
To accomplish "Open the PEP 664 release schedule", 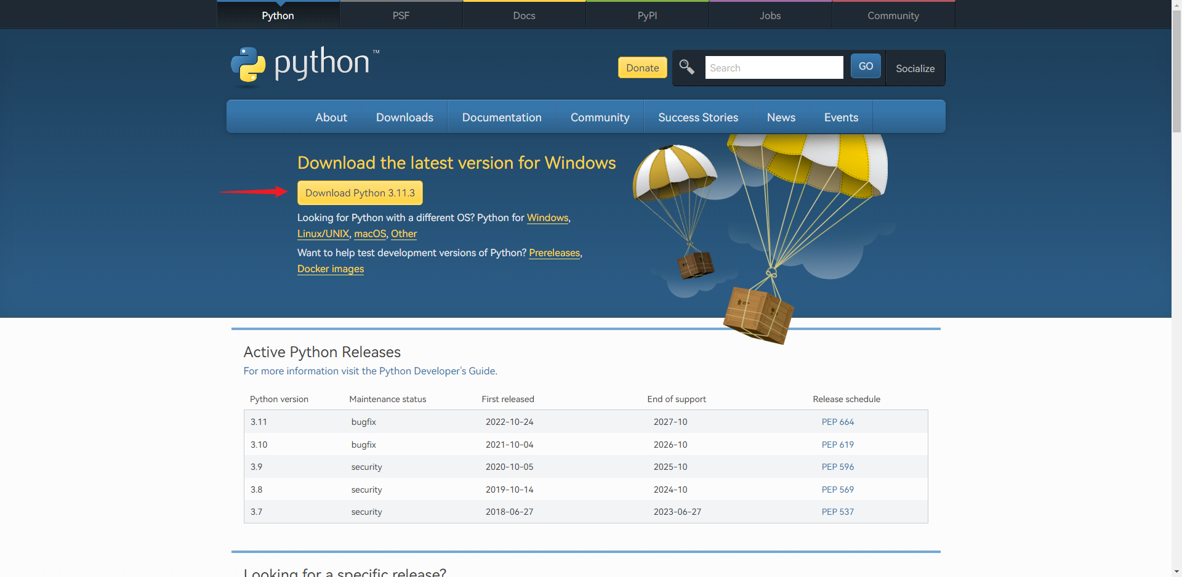I will [x=838, y=422].
